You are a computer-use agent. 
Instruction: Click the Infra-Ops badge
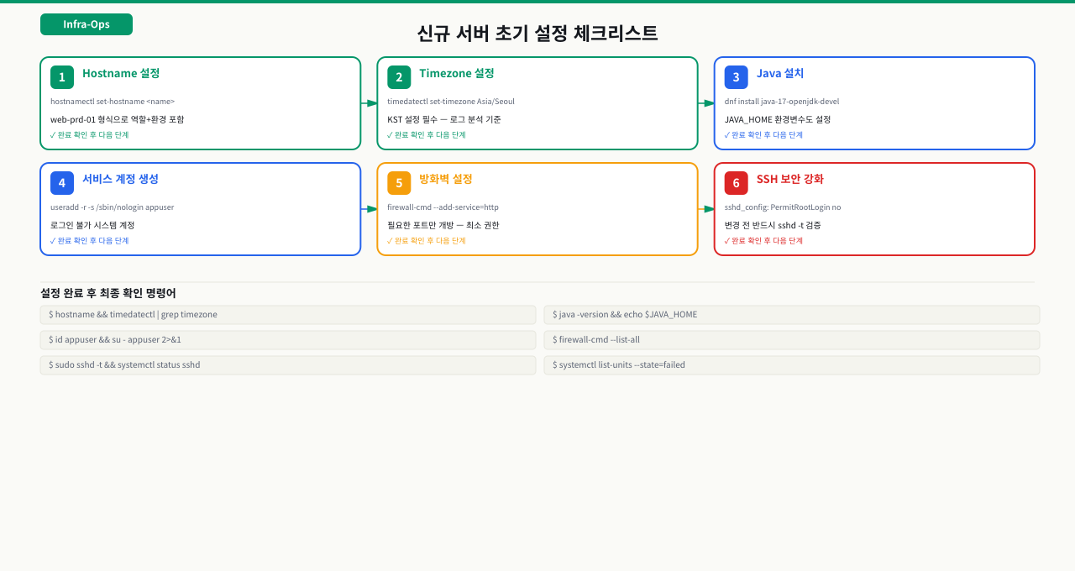[x=87, y=24]
